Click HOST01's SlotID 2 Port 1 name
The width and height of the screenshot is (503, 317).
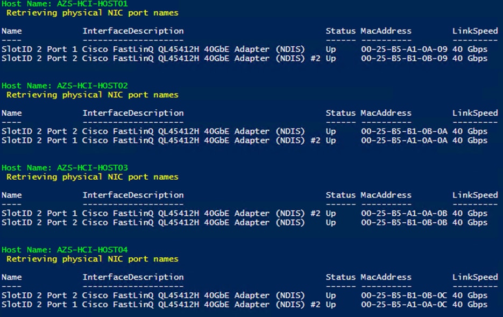point(39,50)
